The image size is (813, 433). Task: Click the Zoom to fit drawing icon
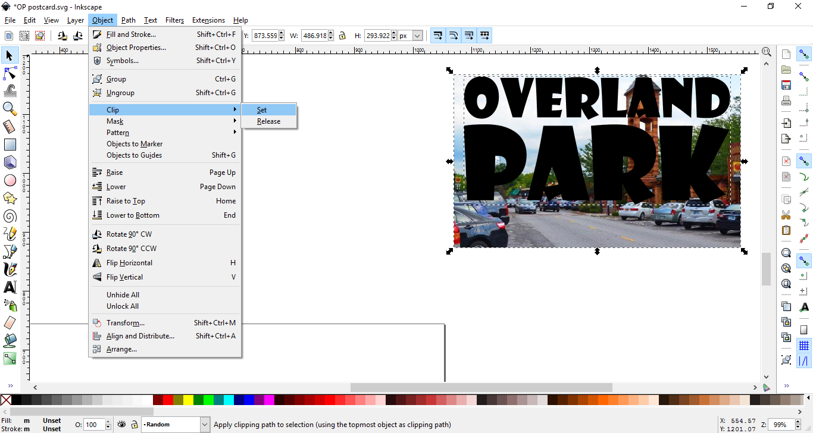786,268
